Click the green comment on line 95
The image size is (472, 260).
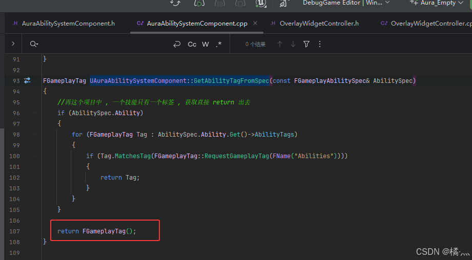154,102
